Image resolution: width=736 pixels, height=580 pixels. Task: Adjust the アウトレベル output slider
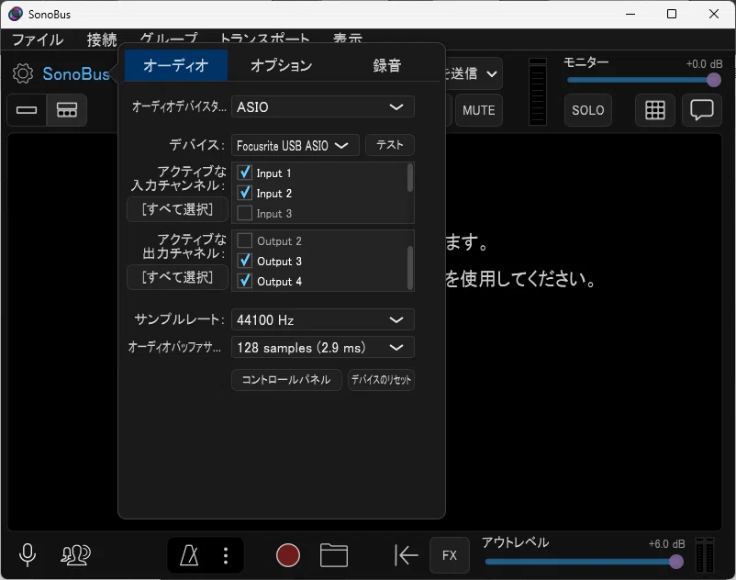coord(585,562)
